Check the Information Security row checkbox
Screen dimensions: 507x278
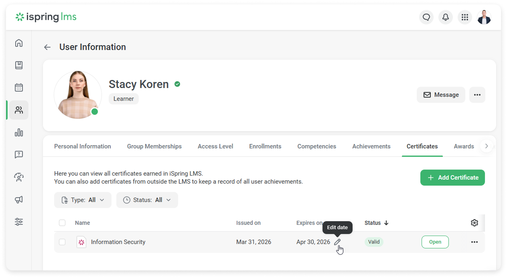click(62, 242)
